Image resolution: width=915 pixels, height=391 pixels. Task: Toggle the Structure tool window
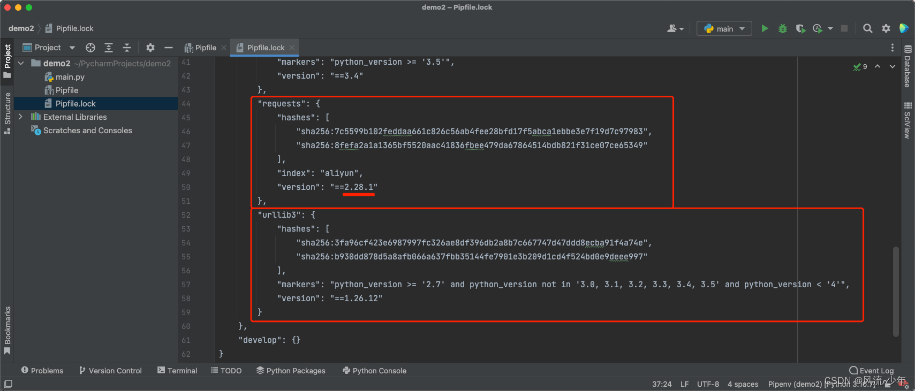(x=7, y=112)
